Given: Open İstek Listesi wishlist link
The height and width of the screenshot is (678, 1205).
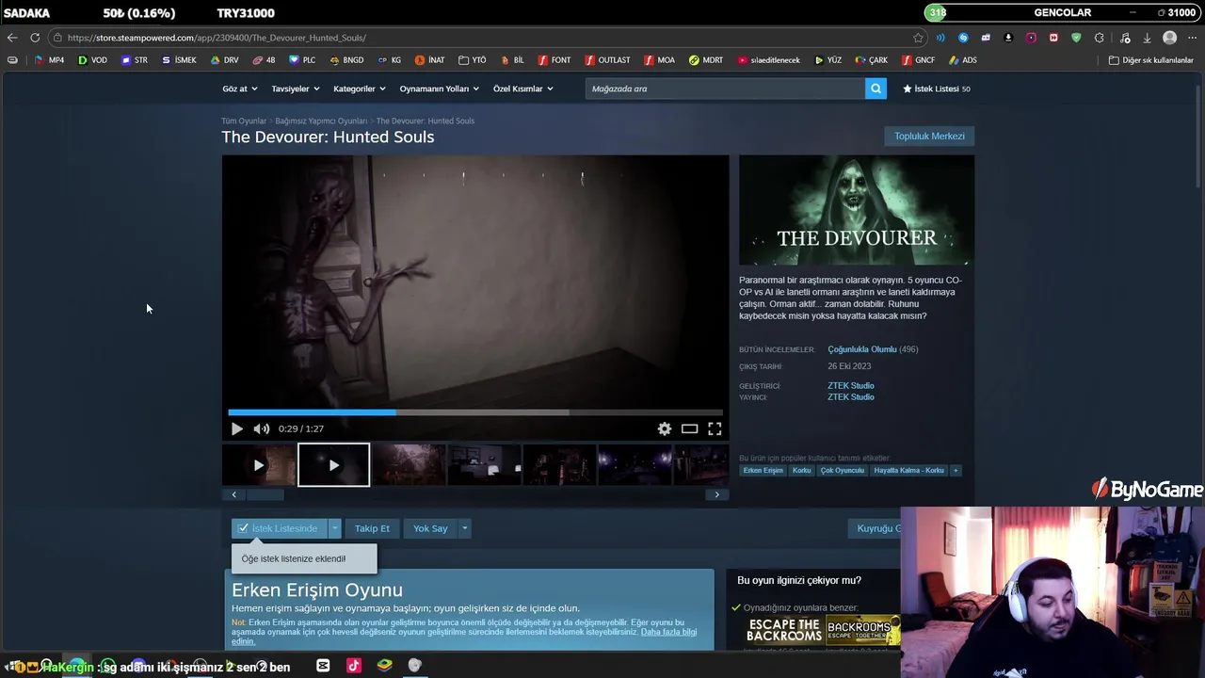Looking at the screenshot, I should tap(937, 89).
